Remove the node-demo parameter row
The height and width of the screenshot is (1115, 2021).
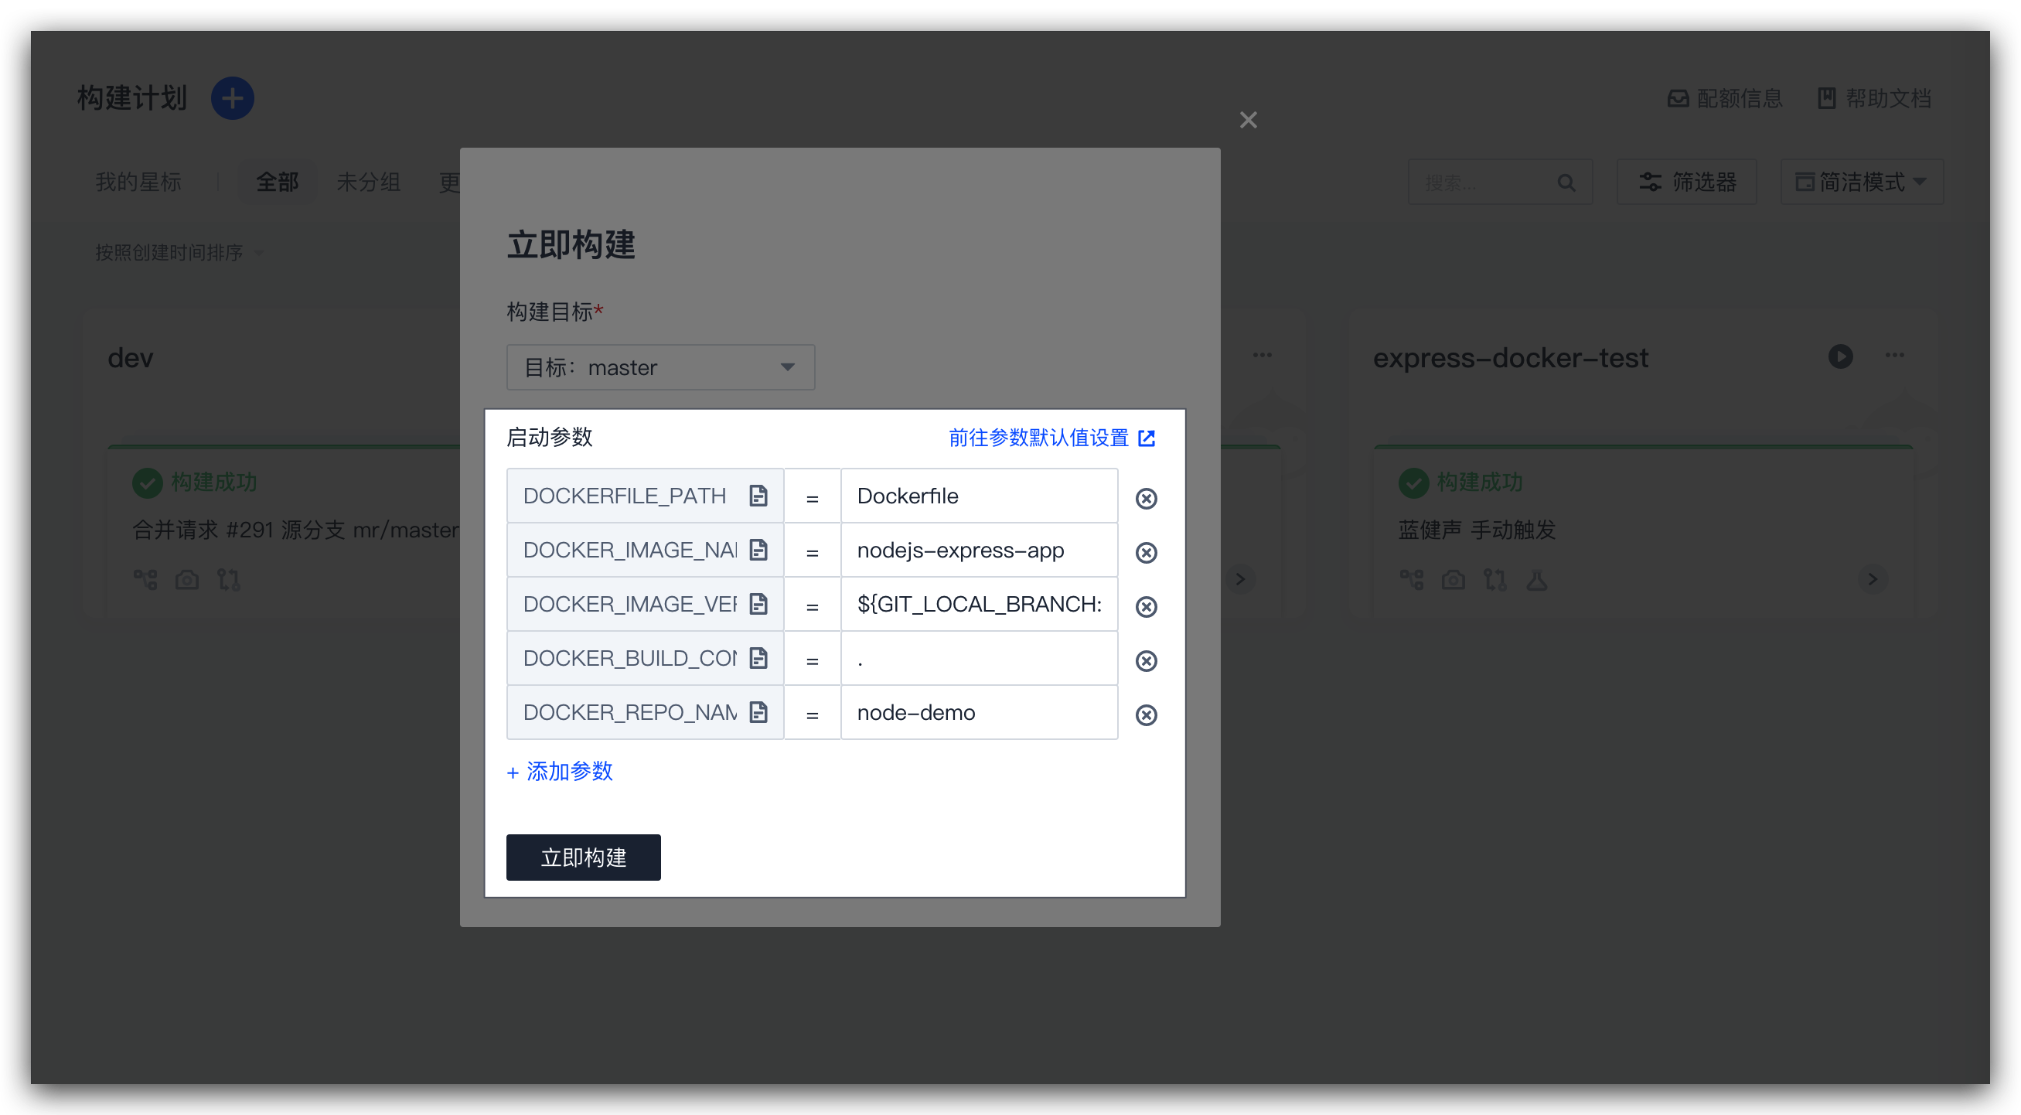click(x=1147, y=714)
